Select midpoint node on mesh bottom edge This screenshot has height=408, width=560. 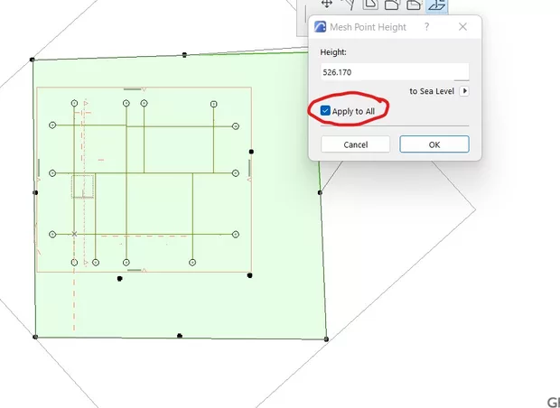click(180, 336)
